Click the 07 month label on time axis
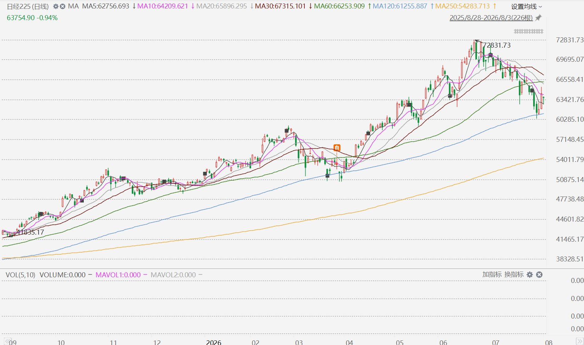 [496, 342]
